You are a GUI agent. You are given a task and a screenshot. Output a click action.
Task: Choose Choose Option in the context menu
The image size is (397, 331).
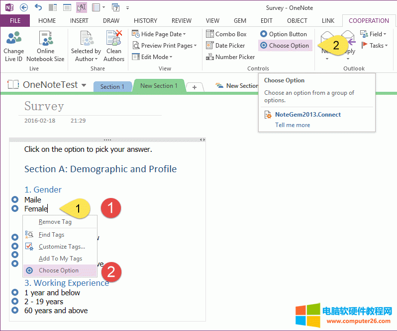click(60, 270)
